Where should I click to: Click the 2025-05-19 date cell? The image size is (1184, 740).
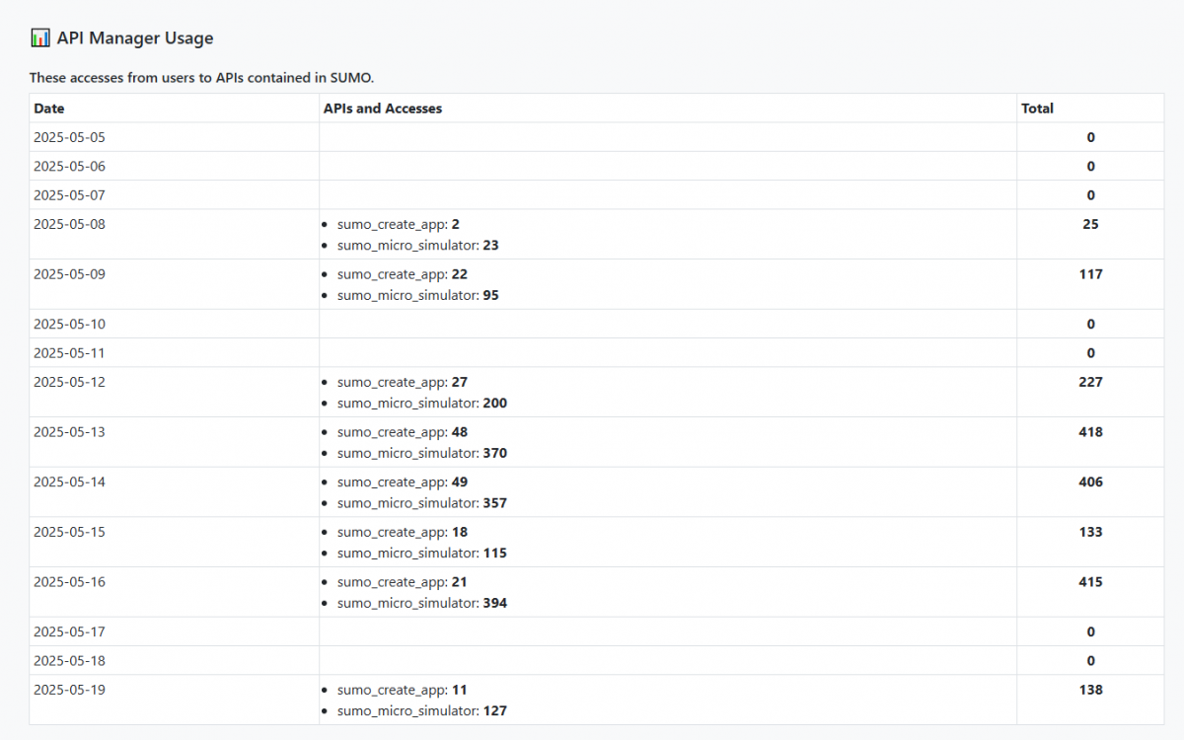[x=69, y=690]
